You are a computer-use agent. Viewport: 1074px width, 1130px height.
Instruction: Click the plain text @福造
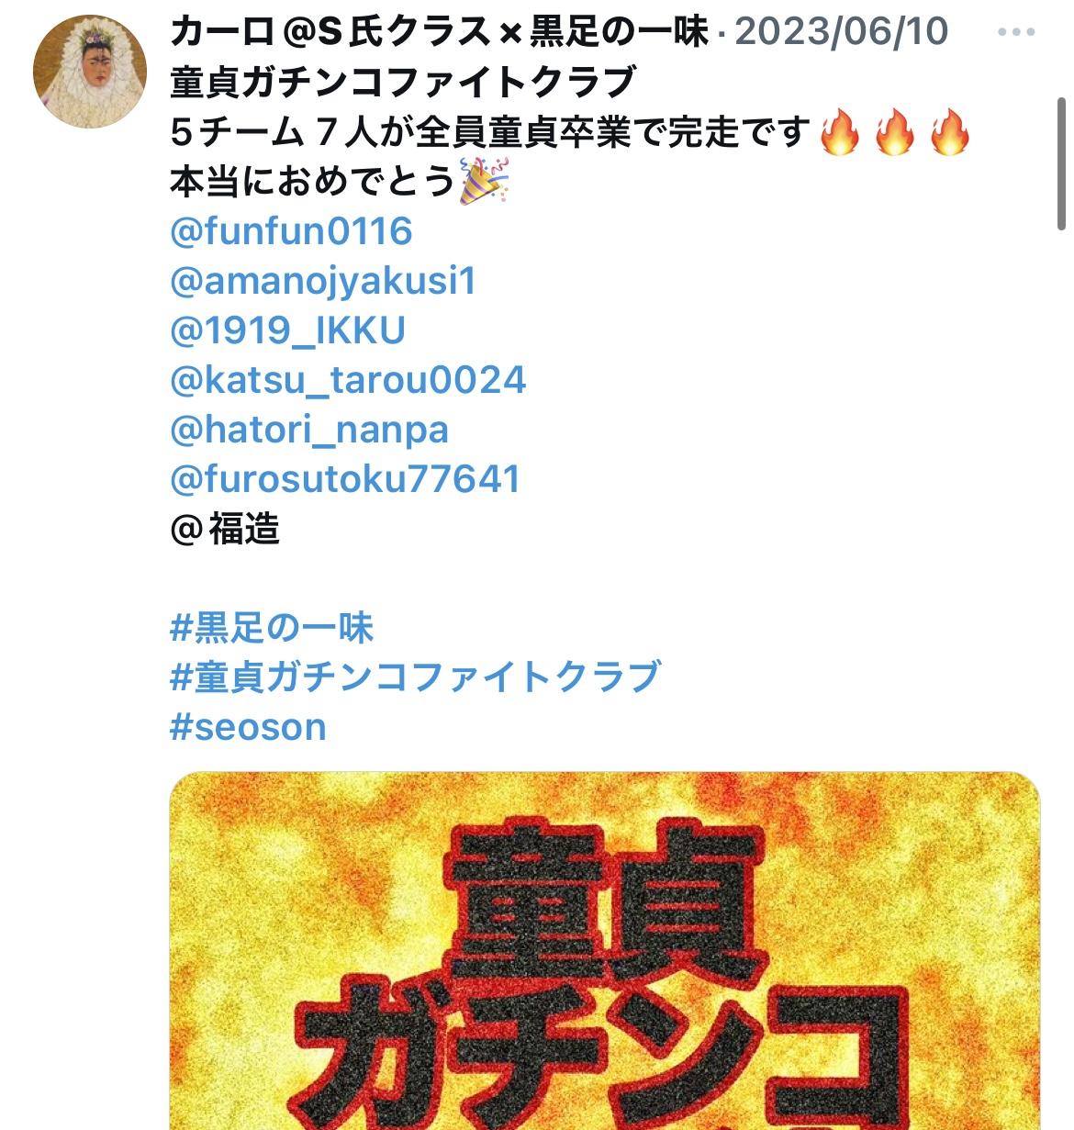coord(225,530)
